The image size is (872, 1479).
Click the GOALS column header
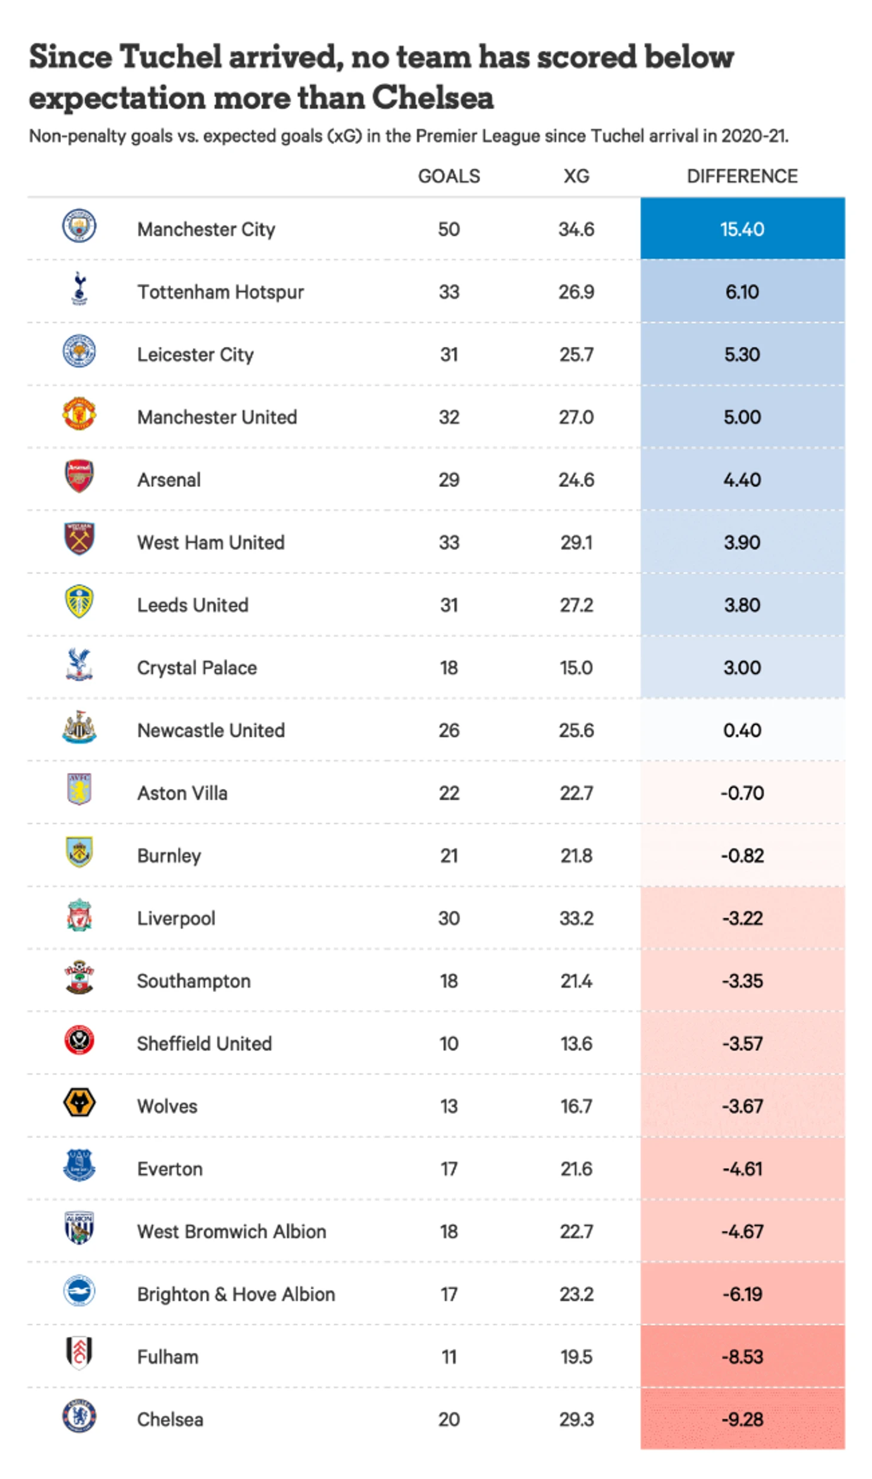click(449, 176)
